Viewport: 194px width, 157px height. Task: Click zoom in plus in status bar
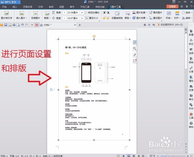tap(188, 156)
